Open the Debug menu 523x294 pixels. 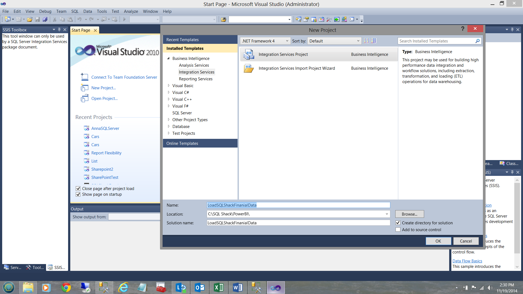pyautogui.click(x=45, y=11)
